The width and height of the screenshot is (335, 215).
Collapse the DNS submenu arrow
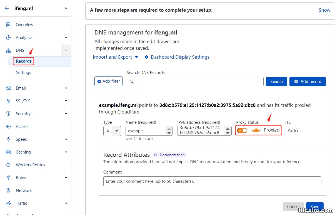66,50
